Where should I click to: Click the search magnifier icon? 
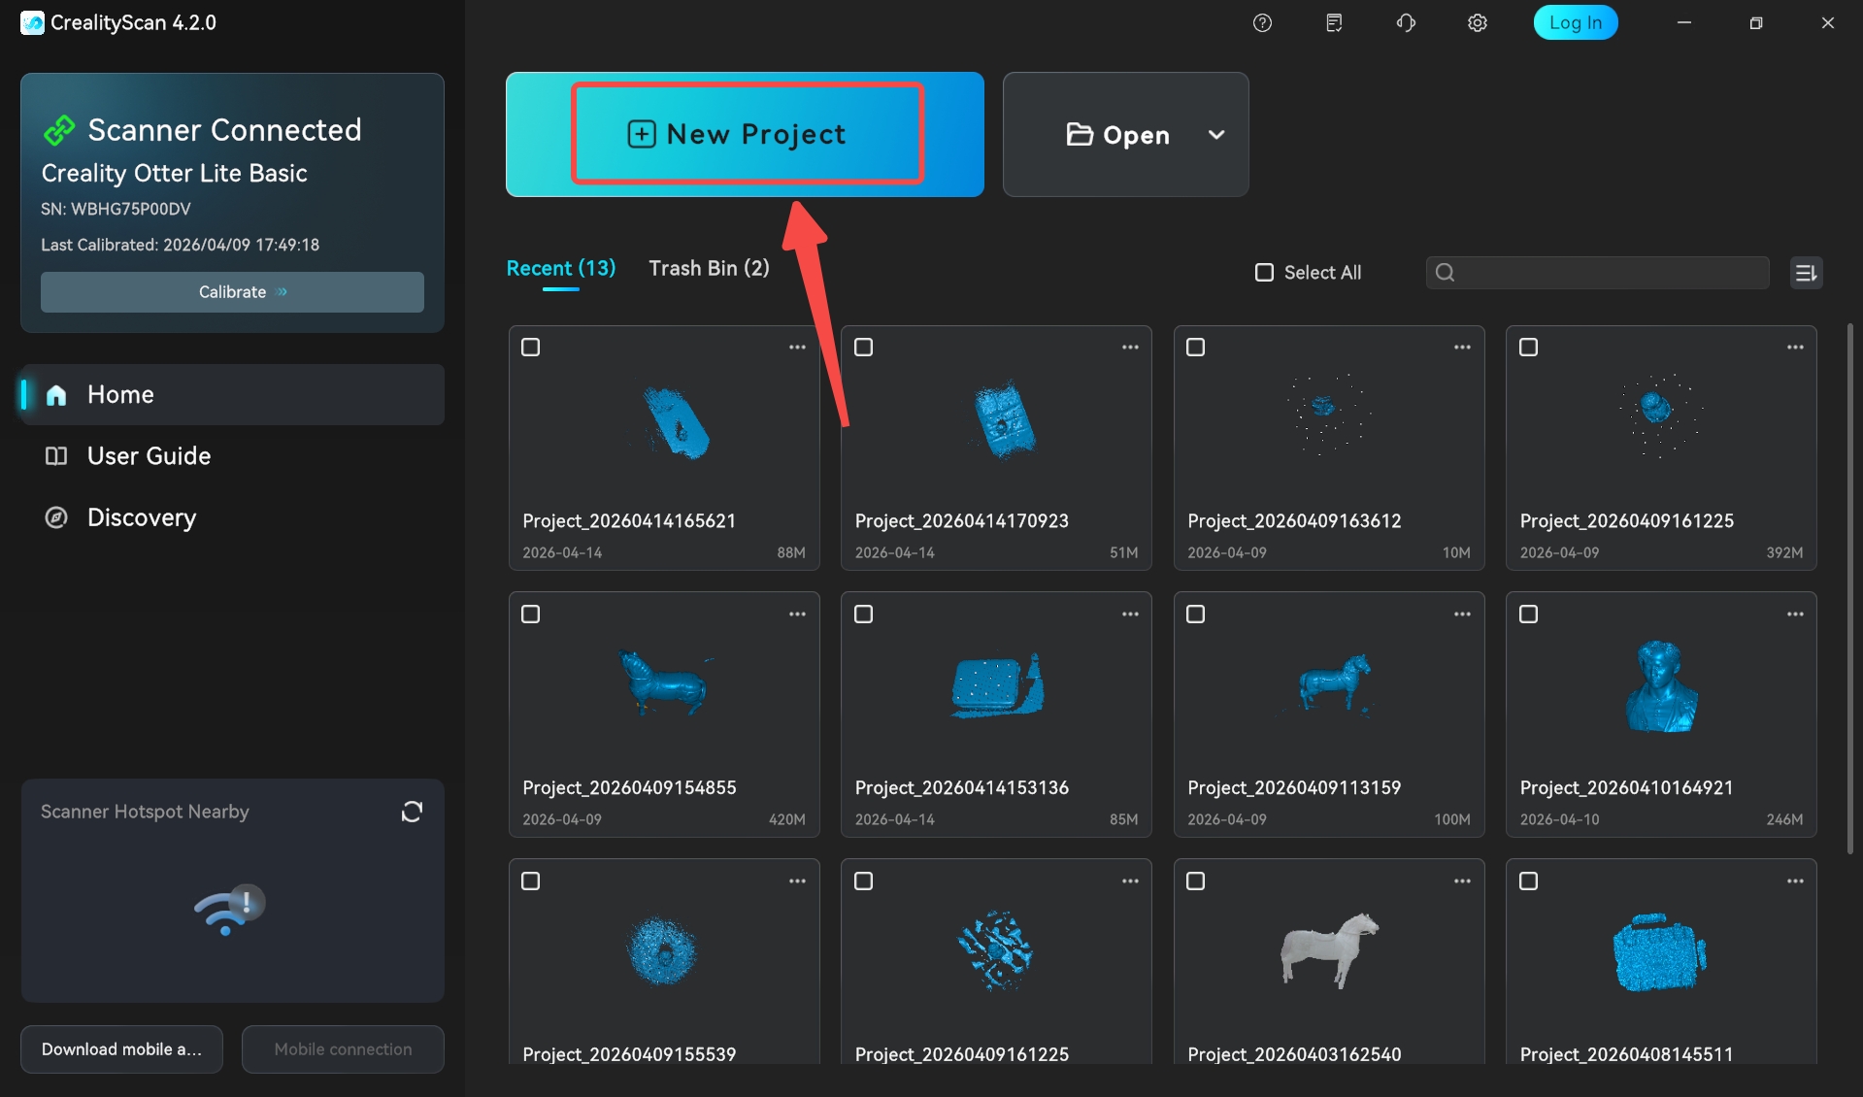(x=1445, y=273)
